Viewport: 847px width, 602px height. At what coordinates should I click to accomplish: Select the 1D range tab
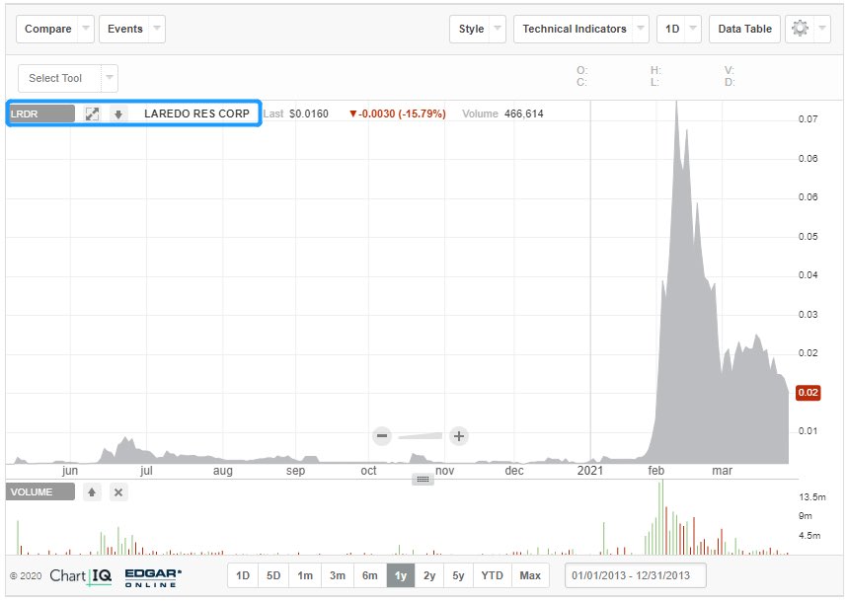click(243, 575)
